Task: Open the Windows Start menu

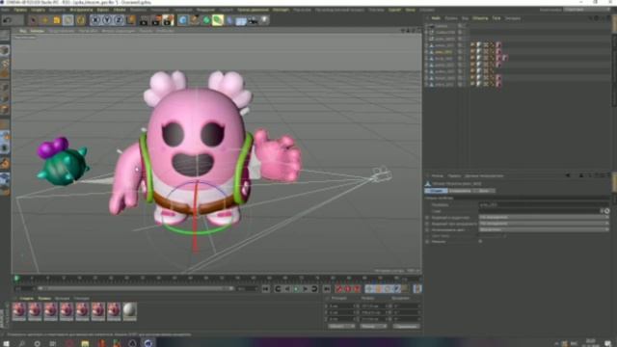Action: coord(7,343)
